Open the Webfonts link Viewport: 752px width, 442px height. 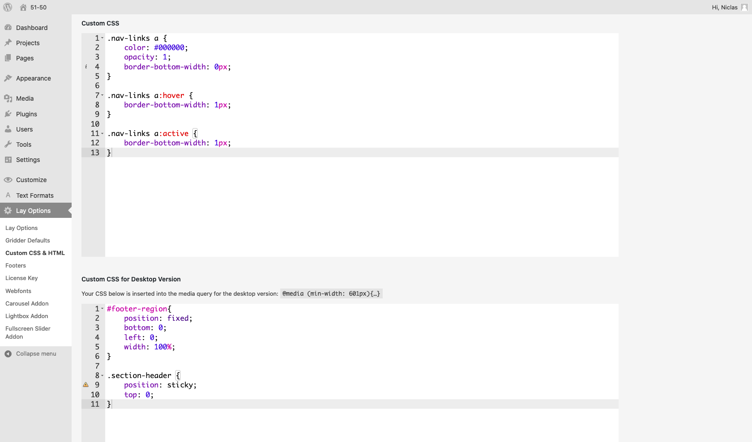(18, 291)
